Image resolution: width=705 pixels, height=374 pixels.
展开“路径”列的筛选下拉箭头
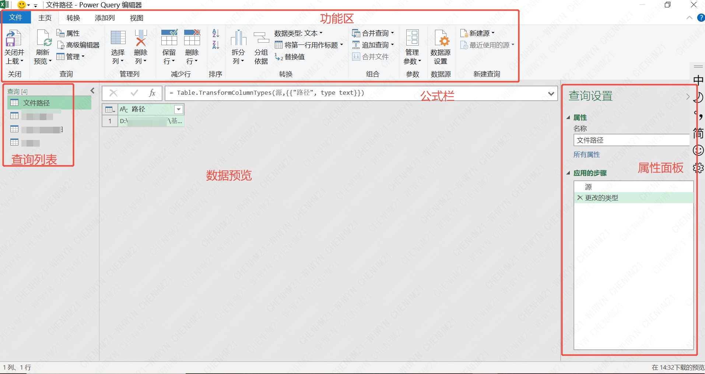178,109
